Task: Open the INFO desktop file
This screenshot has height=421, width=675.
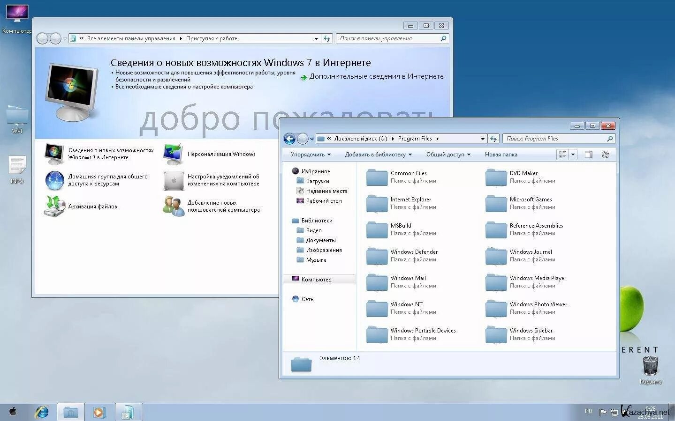Action: [x=17, y=170]
